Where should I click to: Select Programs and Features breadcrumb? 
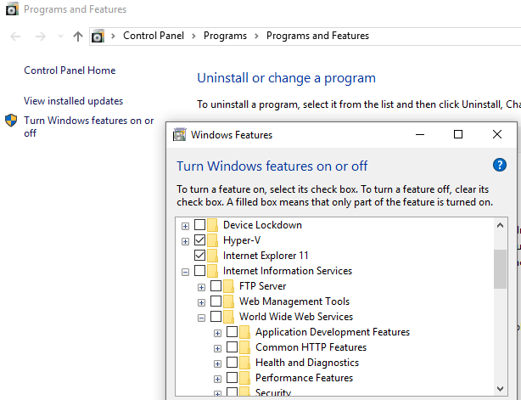317,36
